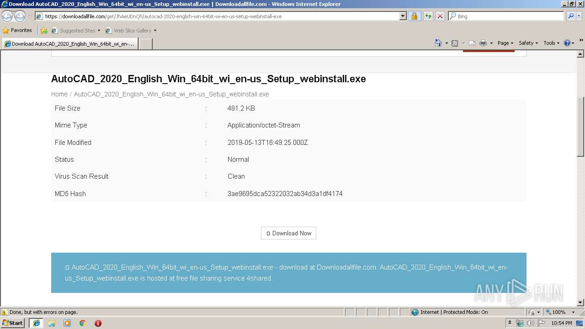Click the Application/octet-Stream mime type value

pos(264,125)
